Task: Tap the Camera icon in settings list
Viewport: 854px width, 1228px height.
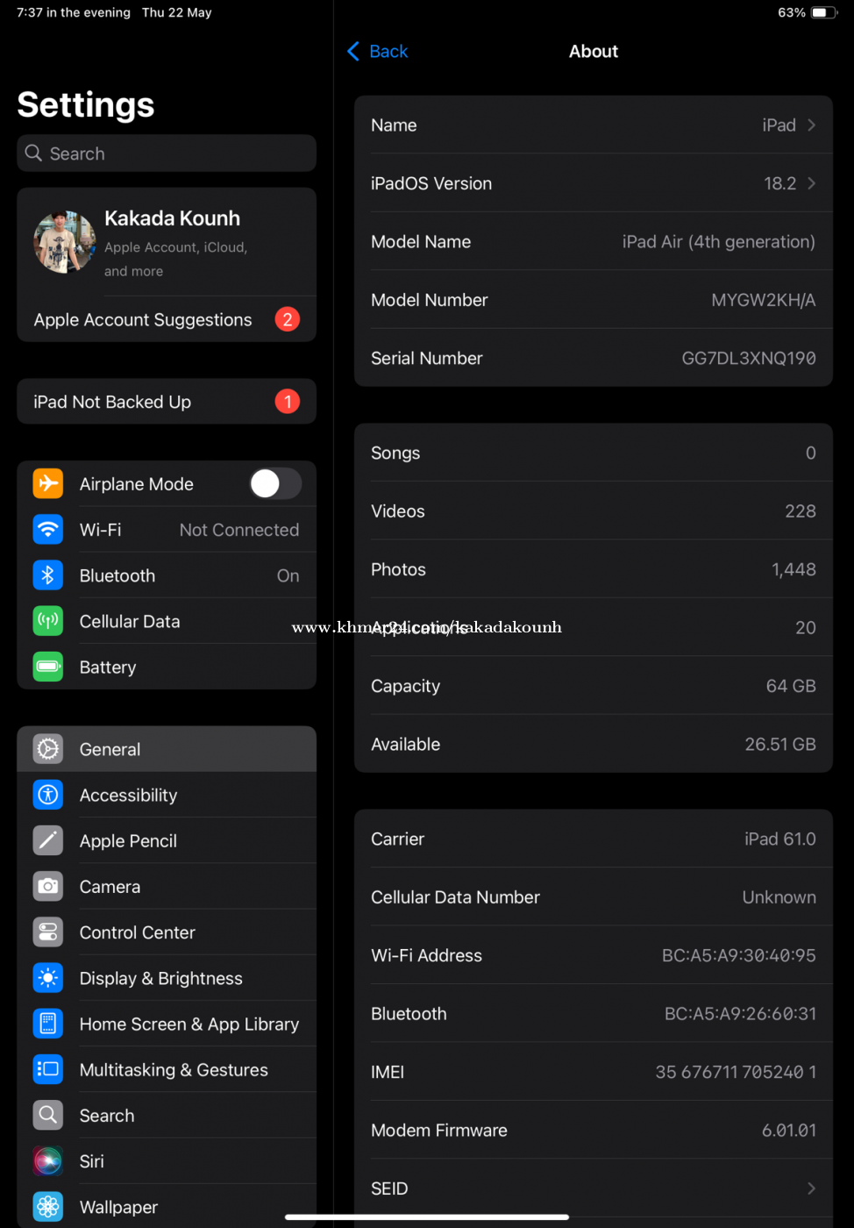Action: [x=48, y=886]
